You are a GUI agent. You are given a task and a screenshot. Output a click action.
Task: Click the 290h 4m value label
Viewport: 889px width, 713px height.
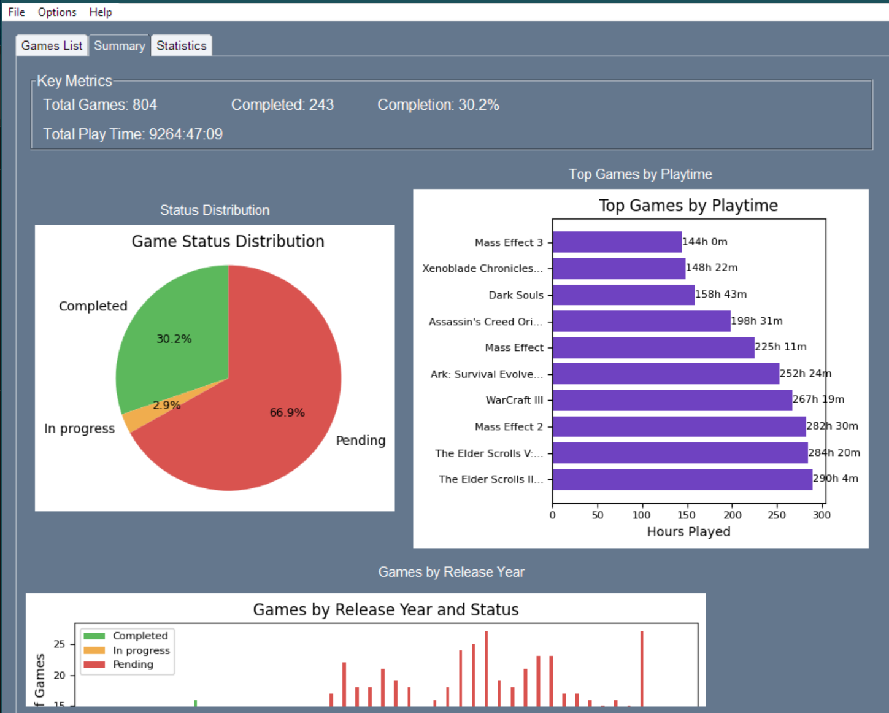click(x=836, y=479)
